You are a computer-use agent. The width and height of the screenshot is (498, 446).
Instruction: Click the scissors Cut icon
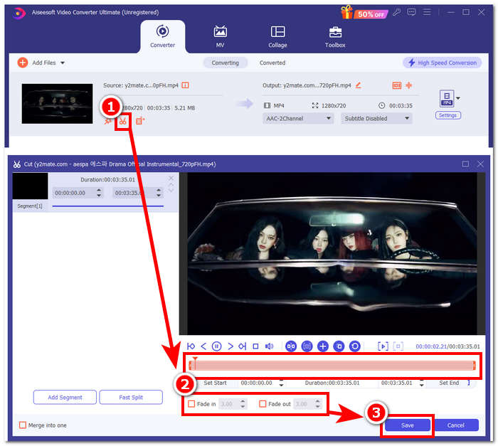[123, 121]
